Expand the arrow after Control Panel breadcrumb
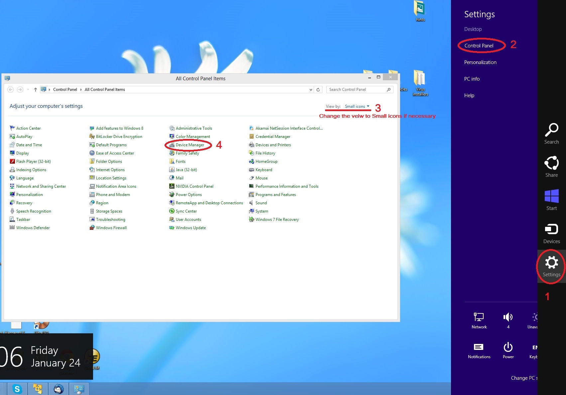Image resolution: width=566 pixels, height=395 pixels. (81, 90)
